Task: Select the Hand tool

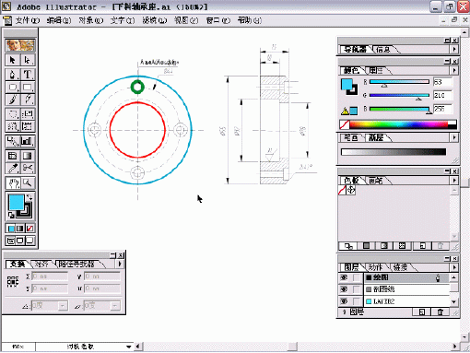Action: [13, 183]
